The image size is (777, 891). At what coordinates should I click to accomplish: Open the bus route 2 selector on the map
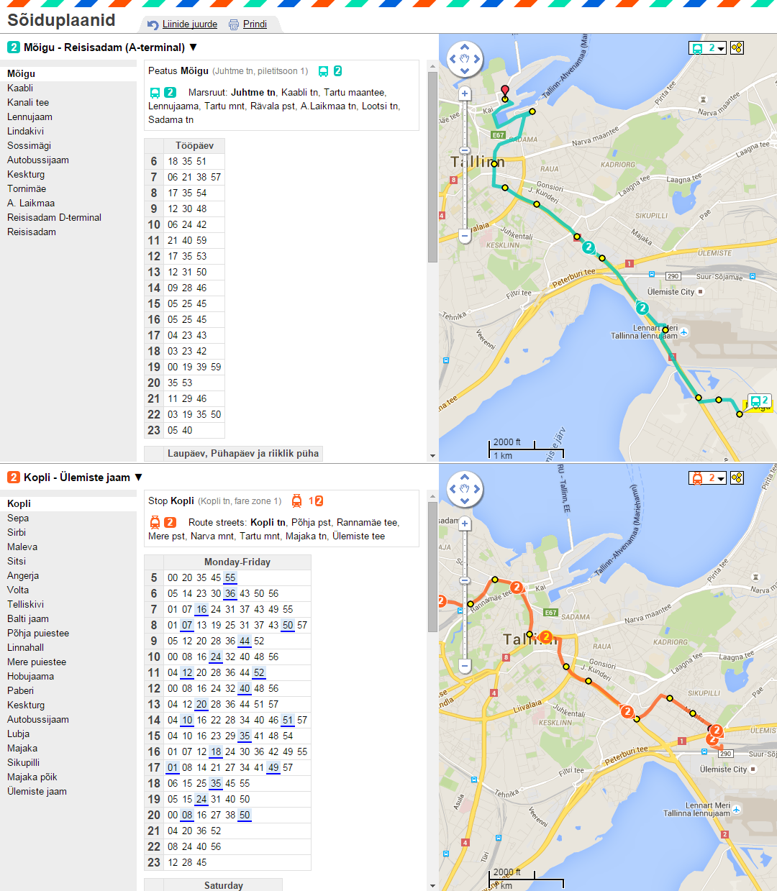(x=707, y=48)
